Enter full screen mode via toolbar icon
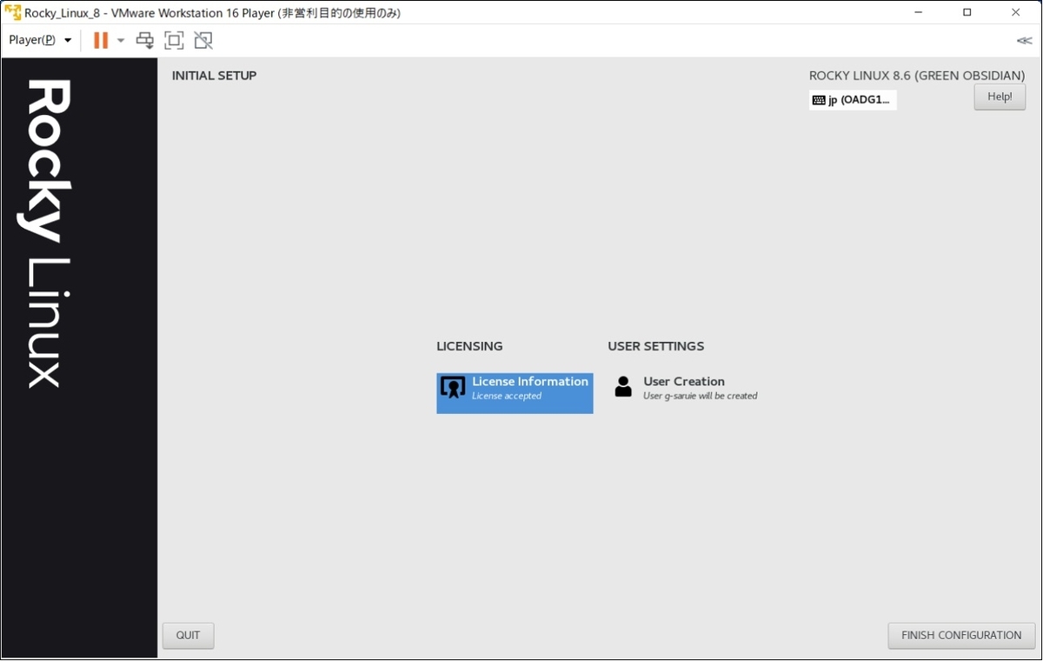The height and width of the screenshot is (661, 1043). [174, 40]
